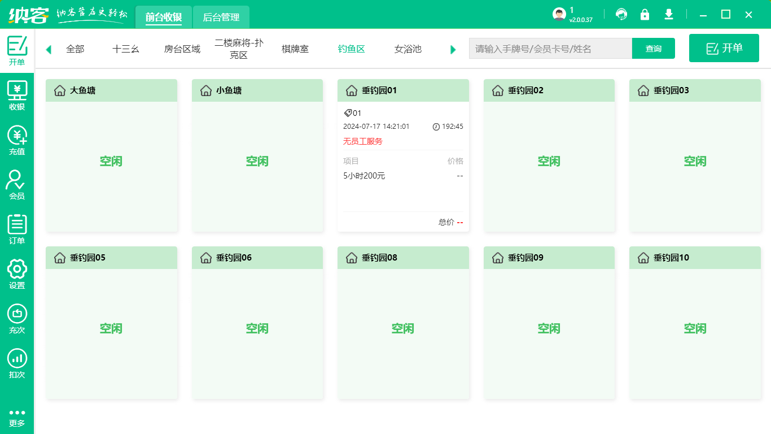Select the 十三幺 area tab

[x=126, y=49]
